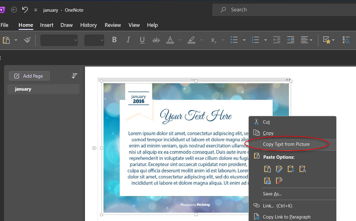This screenshot has width=356, height=221.
Task: Toggle Underline formatting
Action: click(x=142, y=40)
